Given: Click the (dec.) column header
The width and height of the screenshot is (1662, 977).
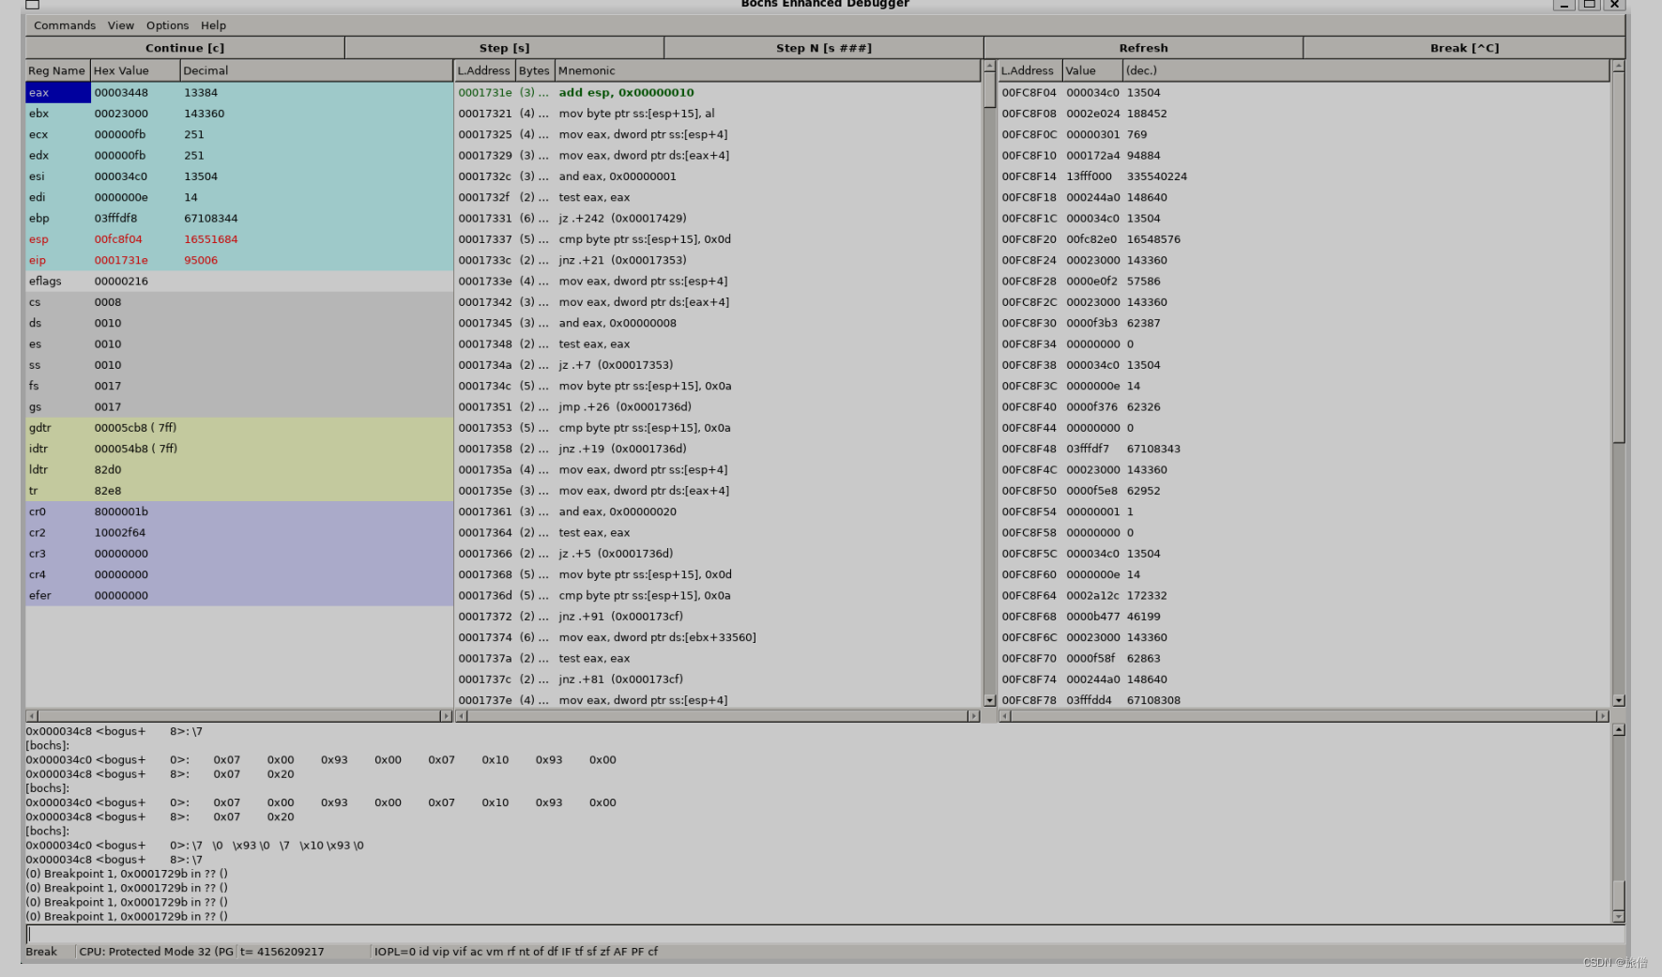Looking at the screenshot, I should 1365,70.
